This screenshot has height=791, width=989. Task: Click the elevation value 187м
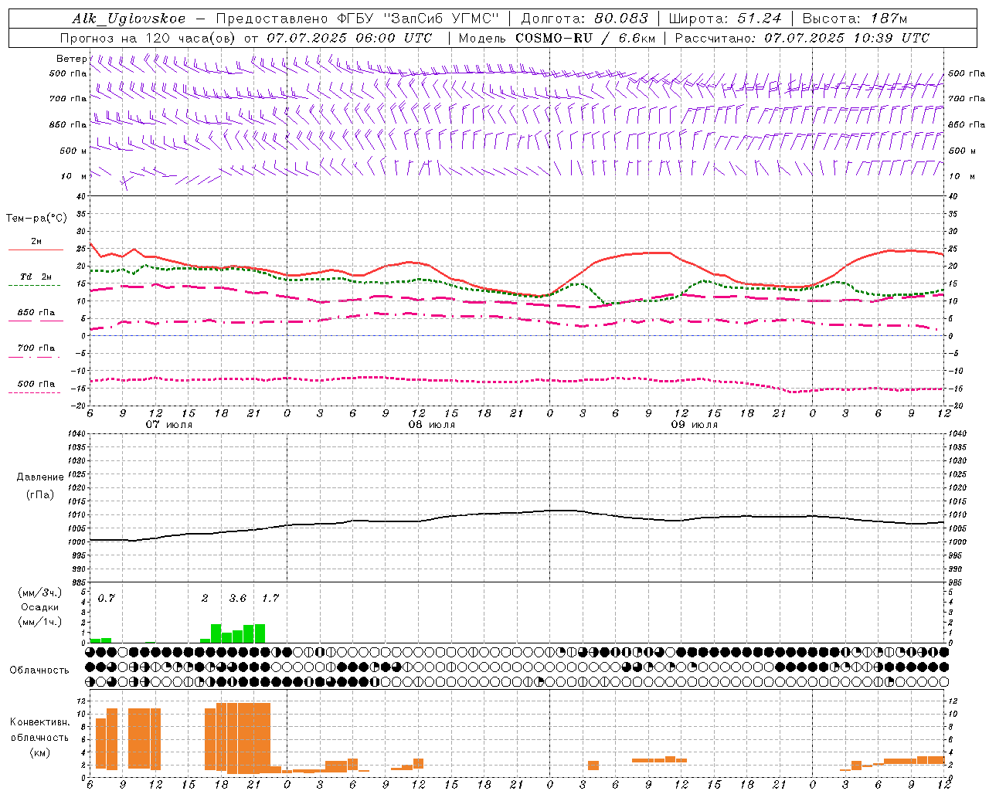point(887,19)
